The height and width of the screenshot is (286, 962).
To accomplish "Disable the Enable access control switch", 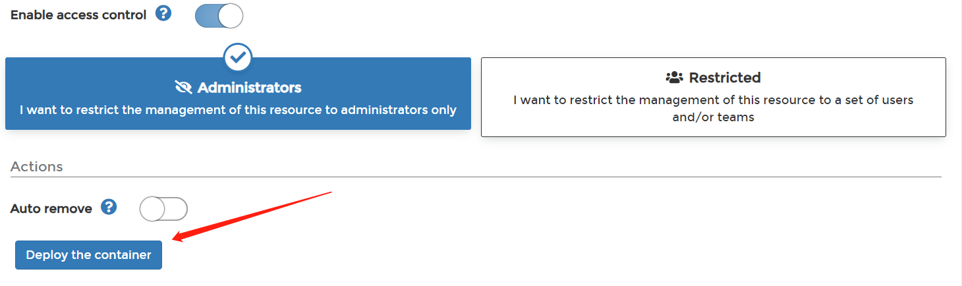I will [219, 15].
